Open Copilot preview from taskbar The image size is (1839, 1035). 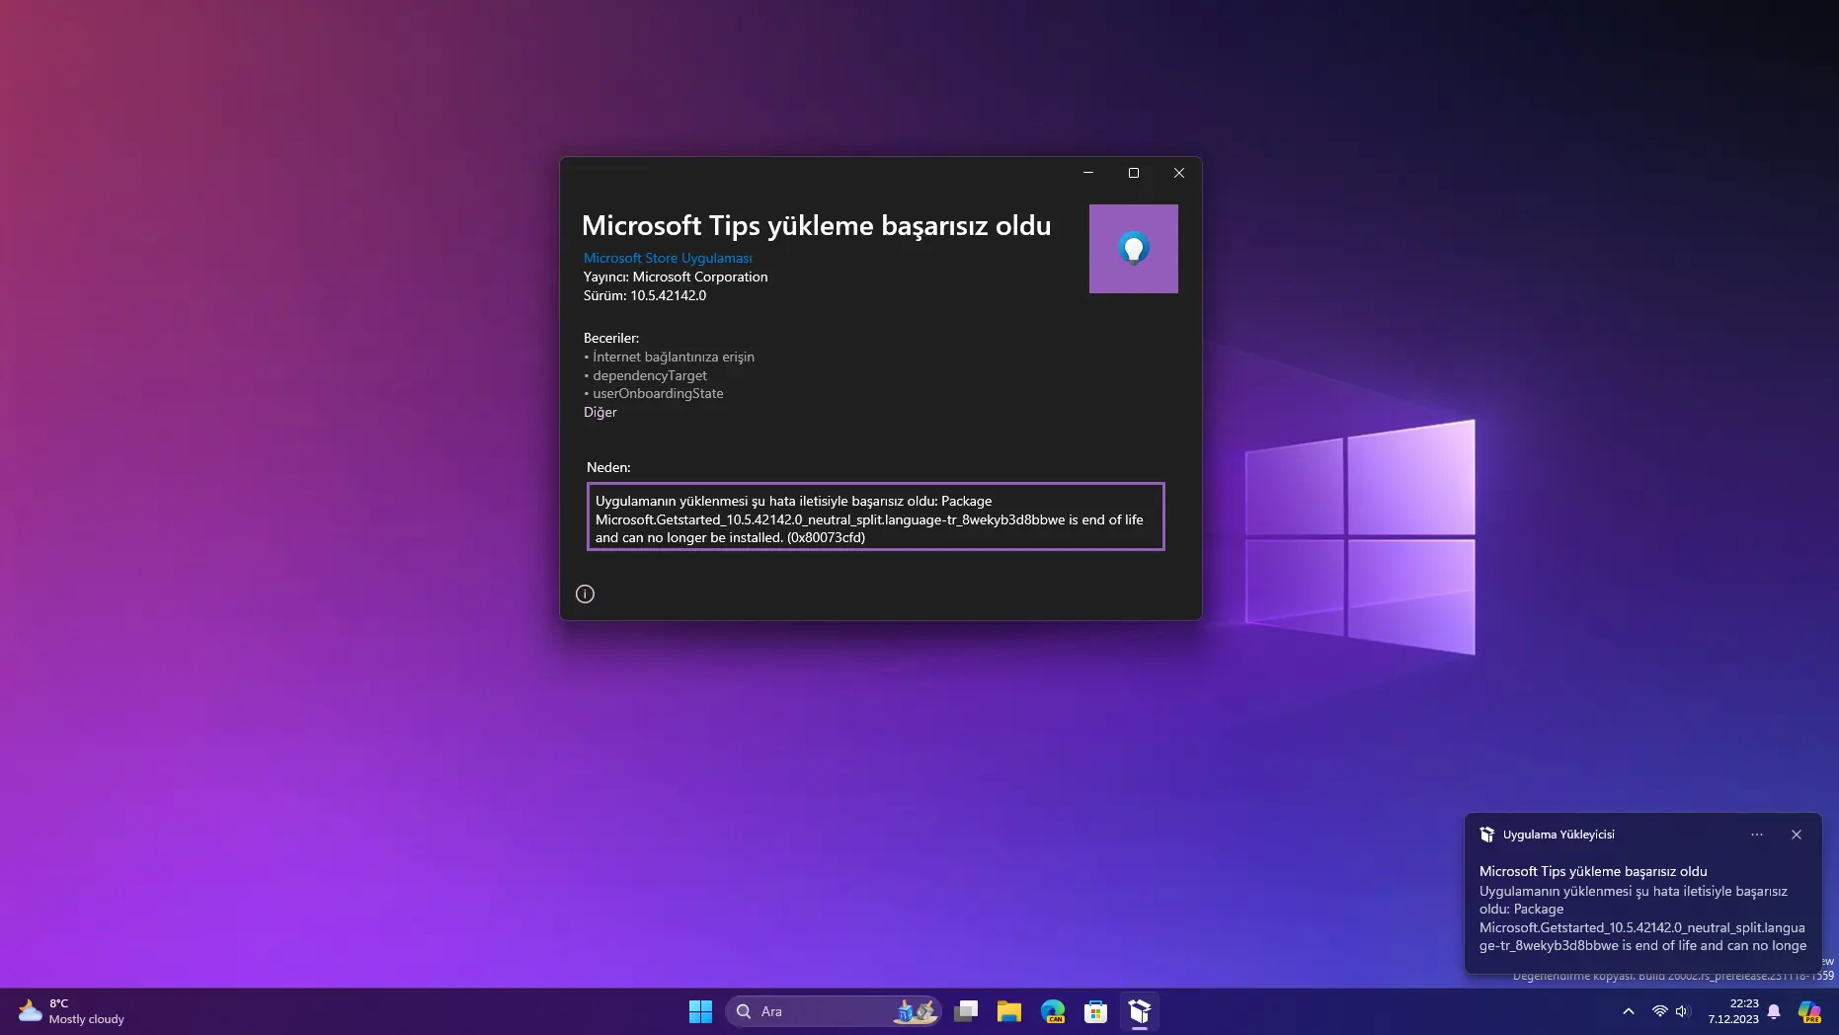click(x=1809, y=1011)
